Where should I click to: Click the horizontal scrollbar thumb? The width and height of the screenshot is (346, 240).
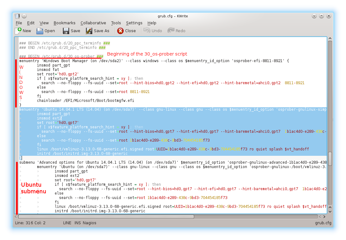click(x=106, y=217)
